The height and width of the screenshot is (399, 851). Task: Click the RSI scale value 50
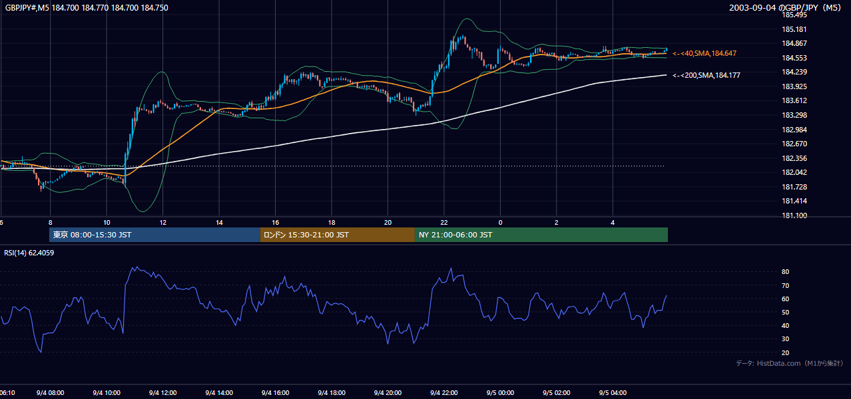pos(785,312)
